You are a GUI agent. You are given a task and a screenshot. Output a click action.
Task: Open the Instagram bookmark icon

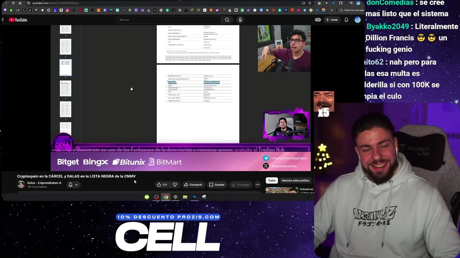(x=67, y=10)
